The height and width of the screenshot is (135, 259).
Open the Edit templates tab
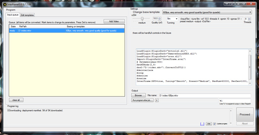[x=27, y=15]
